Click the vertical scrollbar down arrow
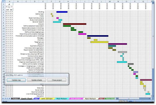Image resolution: width=156 pixels, height=105 pixels. click(x=153, y=96)
